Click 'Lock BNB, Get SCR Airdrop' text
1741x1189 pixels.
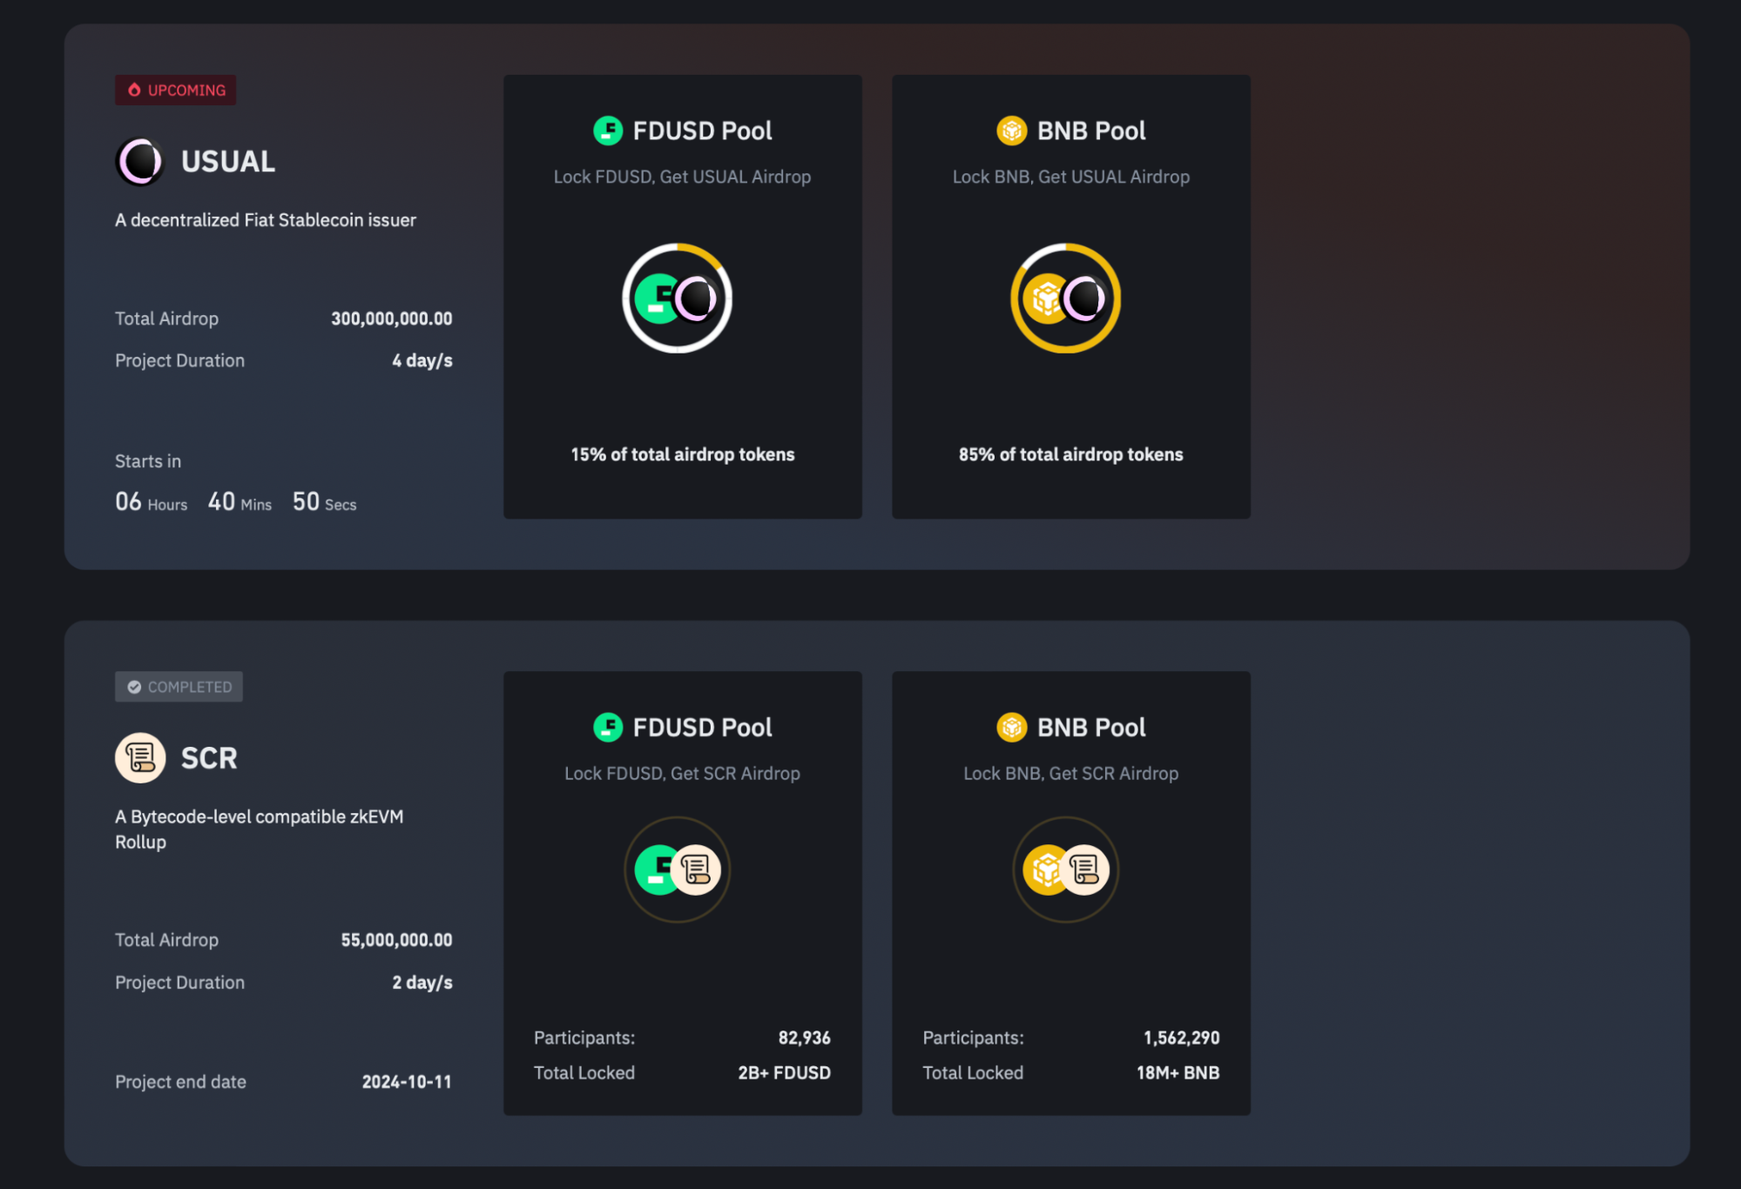pos(1071,773)
